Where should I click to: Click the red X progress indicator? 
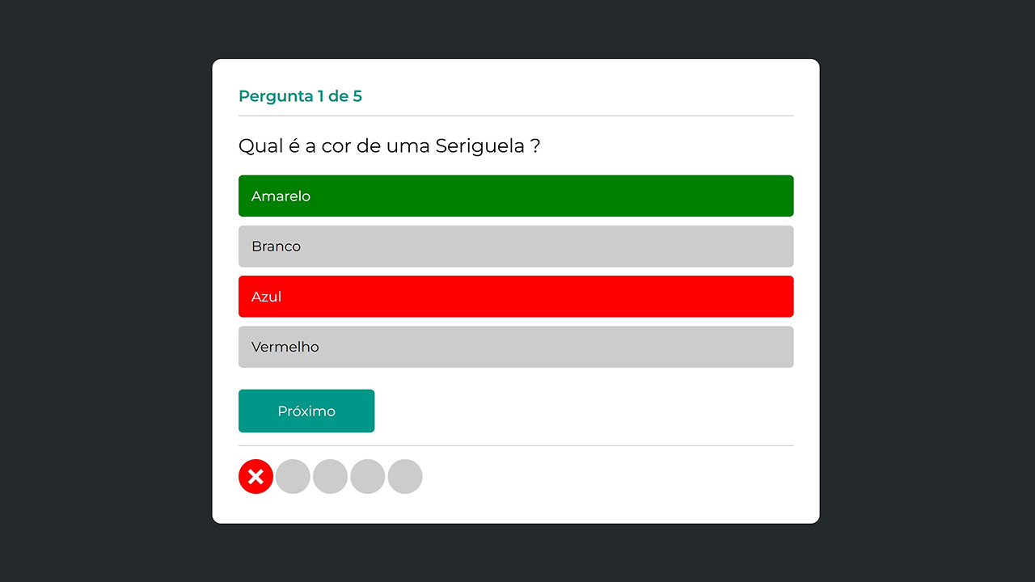coord(256,477)
